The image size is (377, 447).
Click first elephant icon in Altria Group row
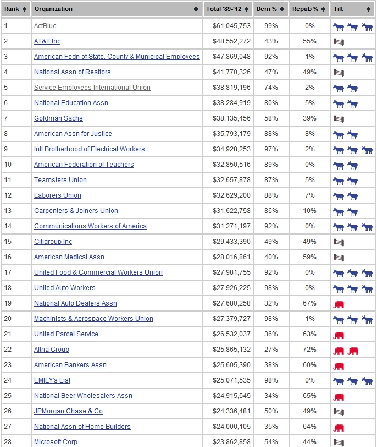tap(339, 350)
